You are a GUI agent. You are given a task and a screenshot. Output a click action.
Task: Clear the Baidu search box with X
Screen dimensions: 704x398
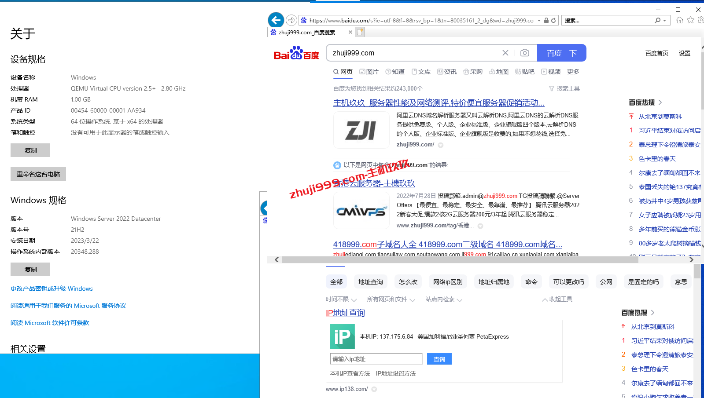[x=505, y=53]
